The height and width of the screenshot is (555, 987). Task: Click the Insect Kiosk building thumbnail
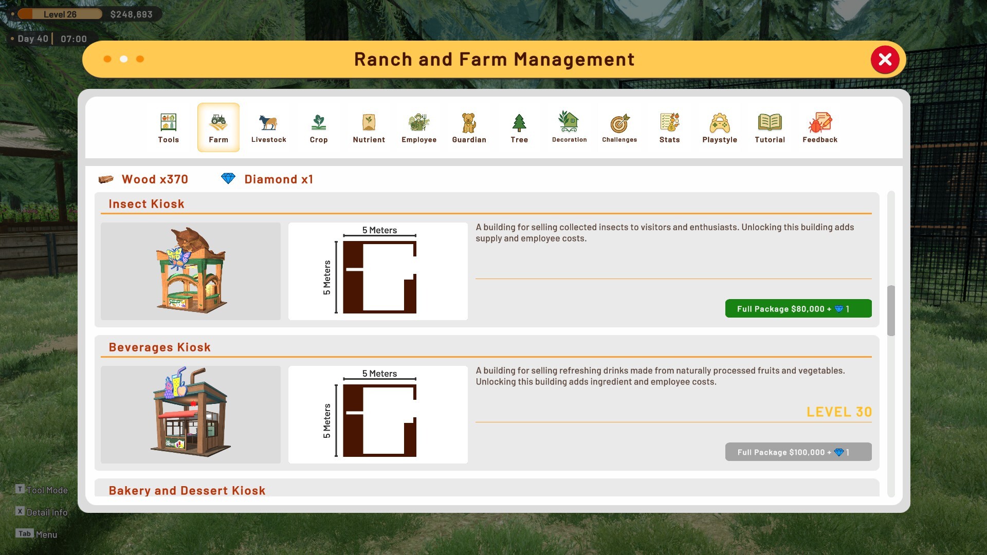pos(191,271)
